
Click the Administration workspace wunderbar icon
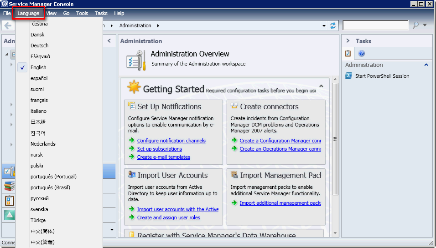pos(10,171)
